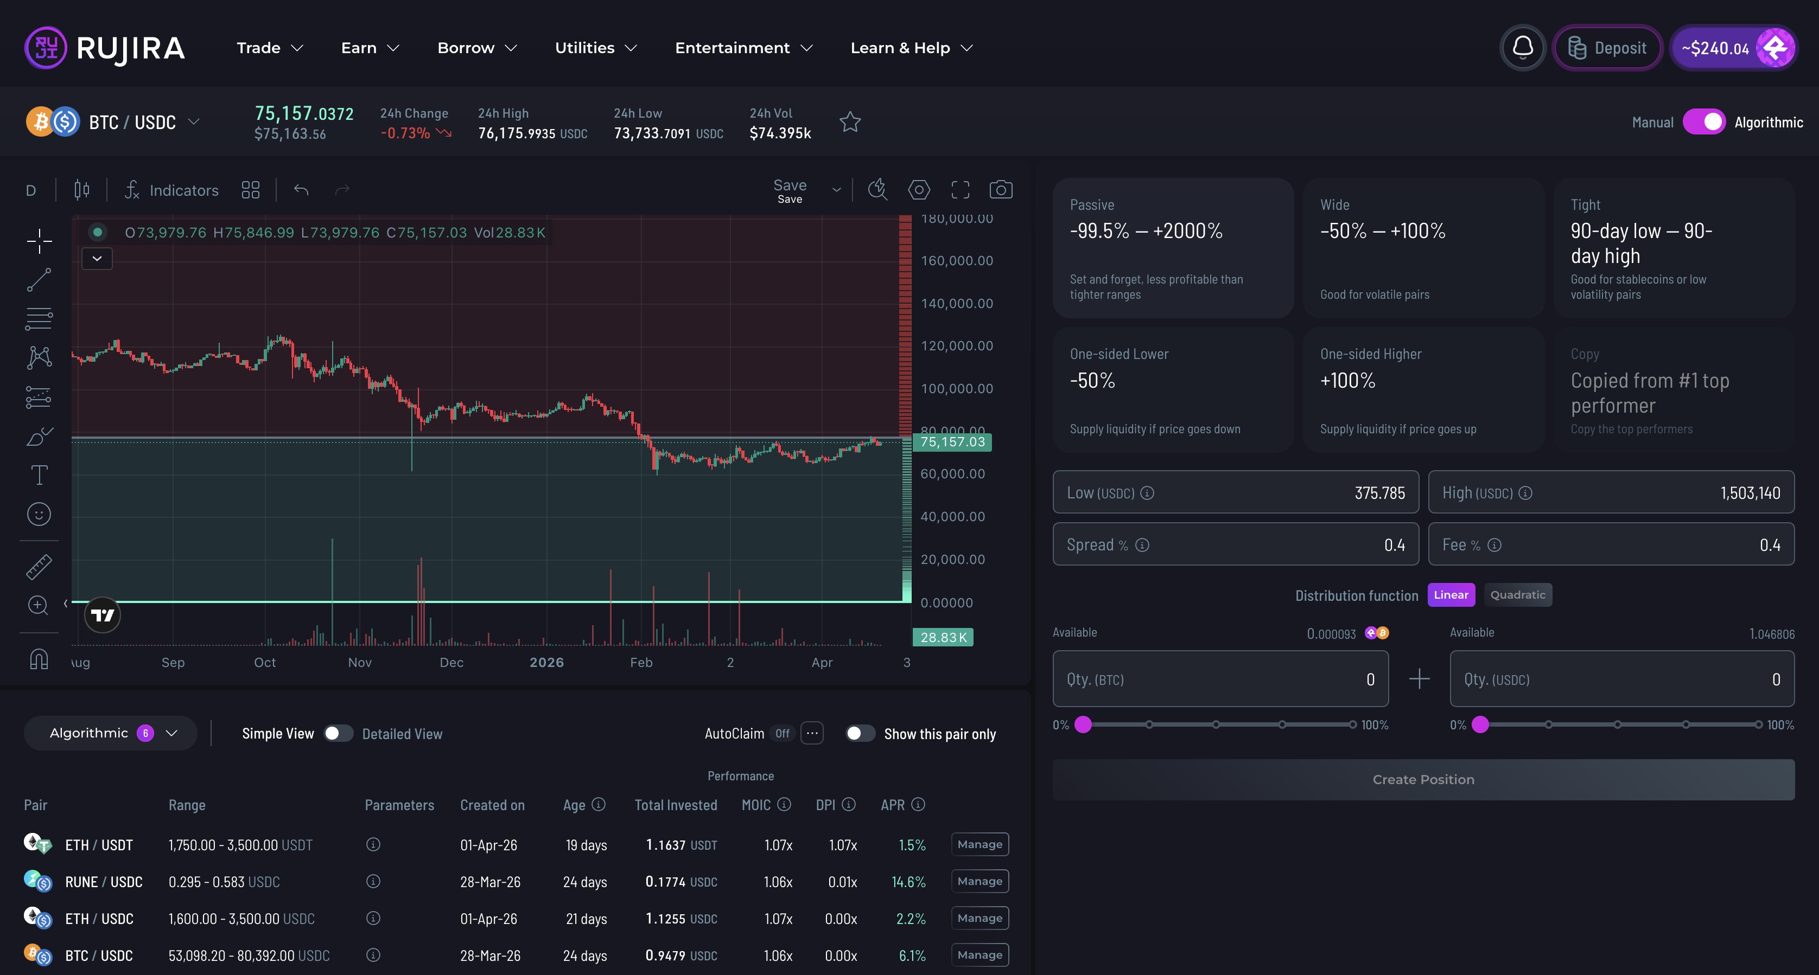Toggle the magnet mode tool
1819x975 pixels.
(39, 659)
